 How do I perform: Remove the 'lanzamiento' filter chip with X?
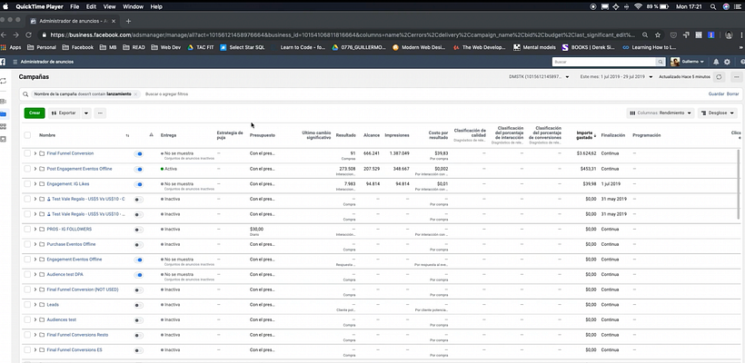pos(137,94)
